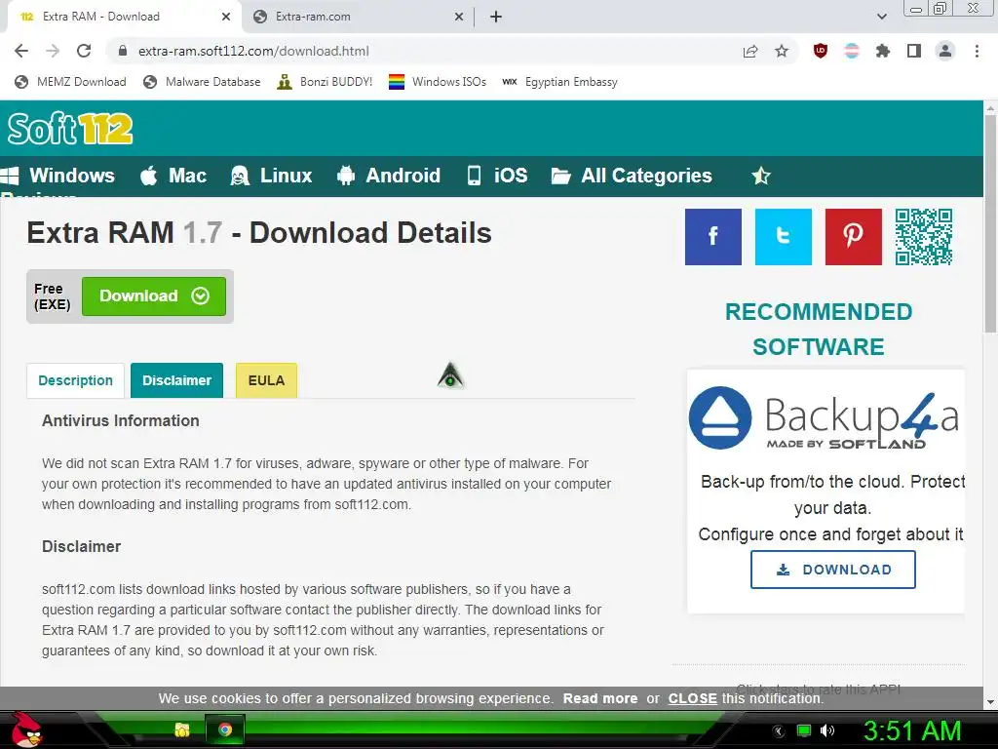Click the Angry Birds start button
The image size is (998, 749).
click(x=26, y=729)
